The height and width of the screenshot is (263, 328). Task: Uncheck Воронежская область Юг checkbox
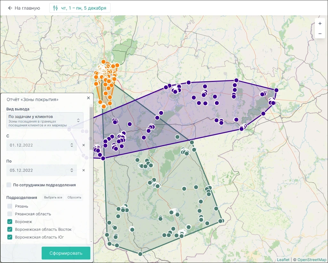[10, 237]
